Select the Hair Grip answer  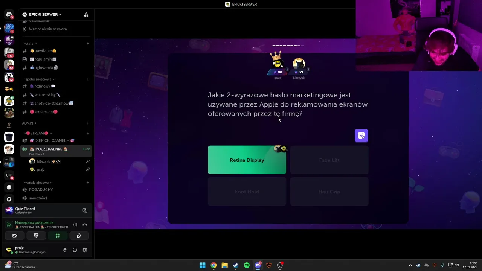[x=329, y=192]
